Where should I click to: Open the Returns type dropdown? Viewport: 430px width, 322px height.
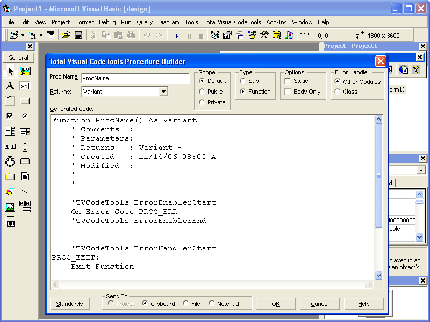[x=163, y=92]
